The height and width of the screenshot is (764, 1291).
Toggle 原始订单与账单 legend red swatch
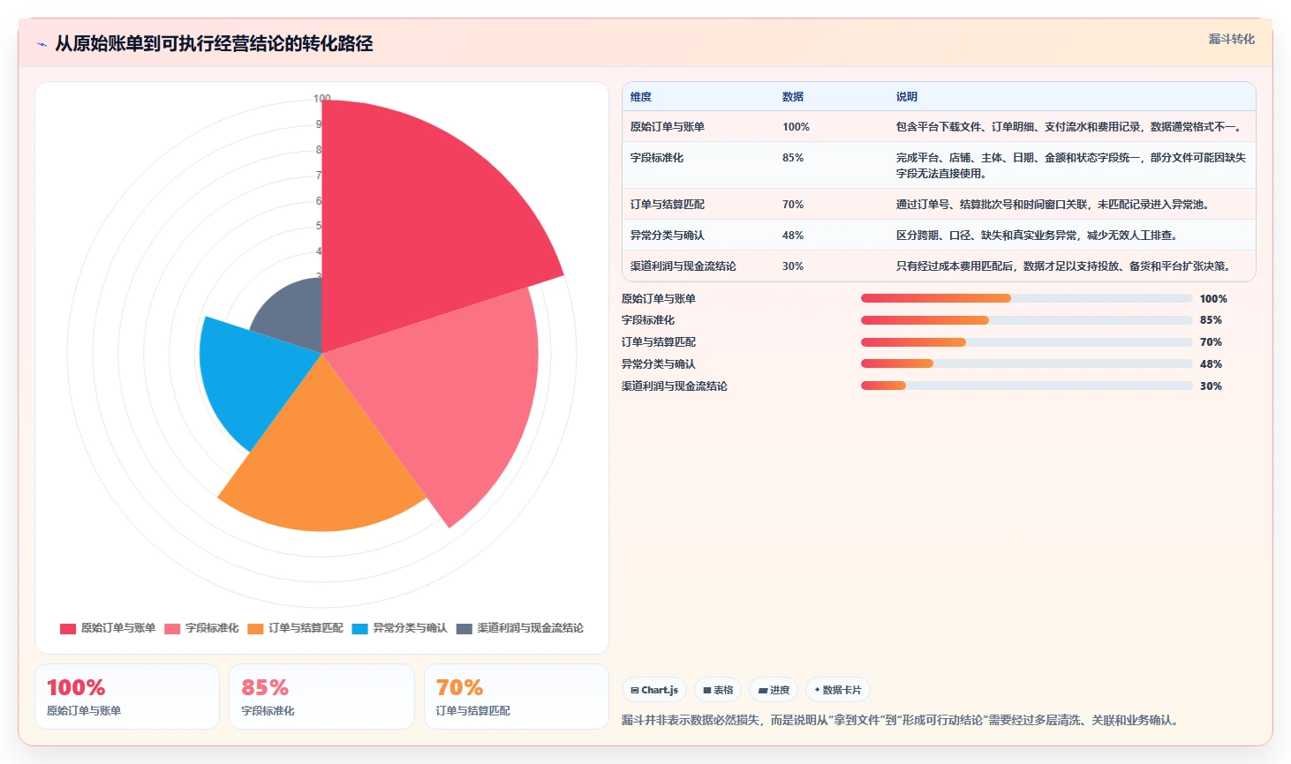68,628
